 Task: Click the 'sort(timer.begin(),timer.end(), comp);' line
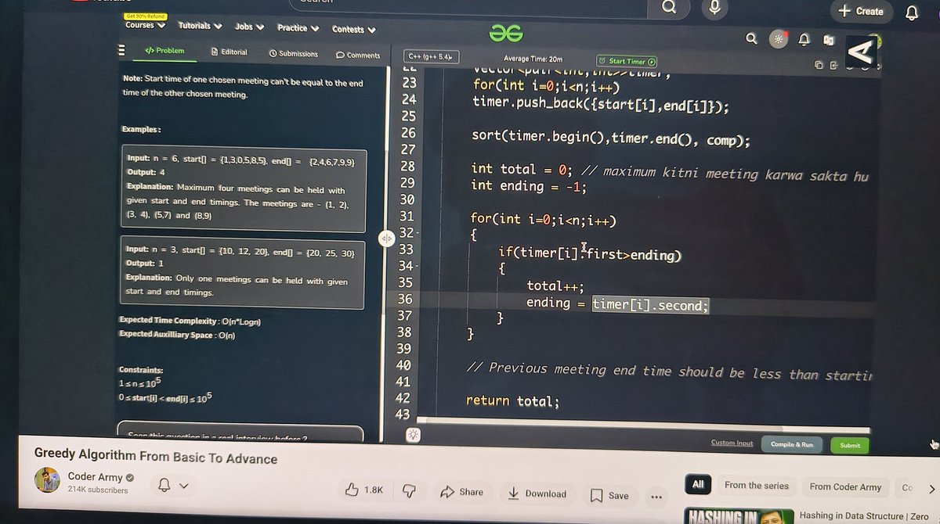tap(611, 139)
